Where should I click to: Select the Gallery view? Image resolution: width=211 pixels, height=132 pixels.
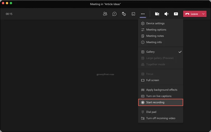pos(161,52)
